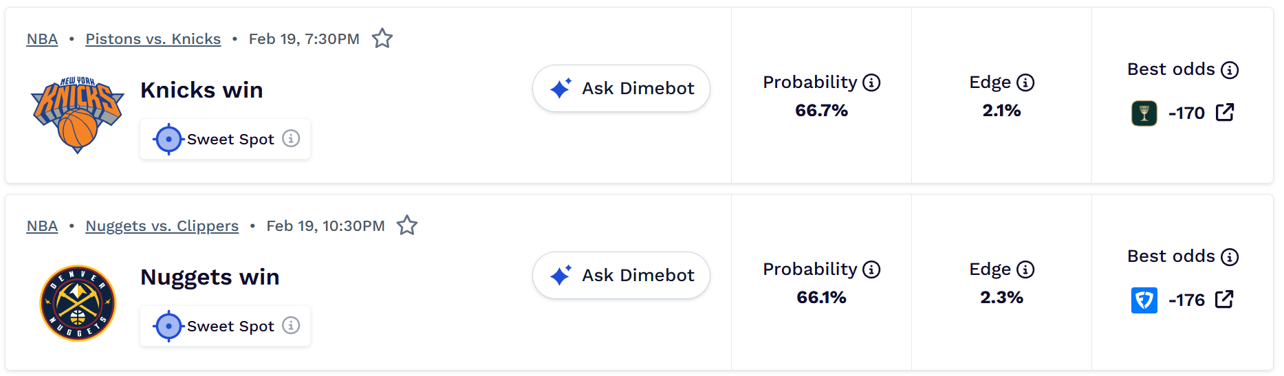
Task: Open external link for -176 Nuggets odds
Action: tap(1225, 299)
